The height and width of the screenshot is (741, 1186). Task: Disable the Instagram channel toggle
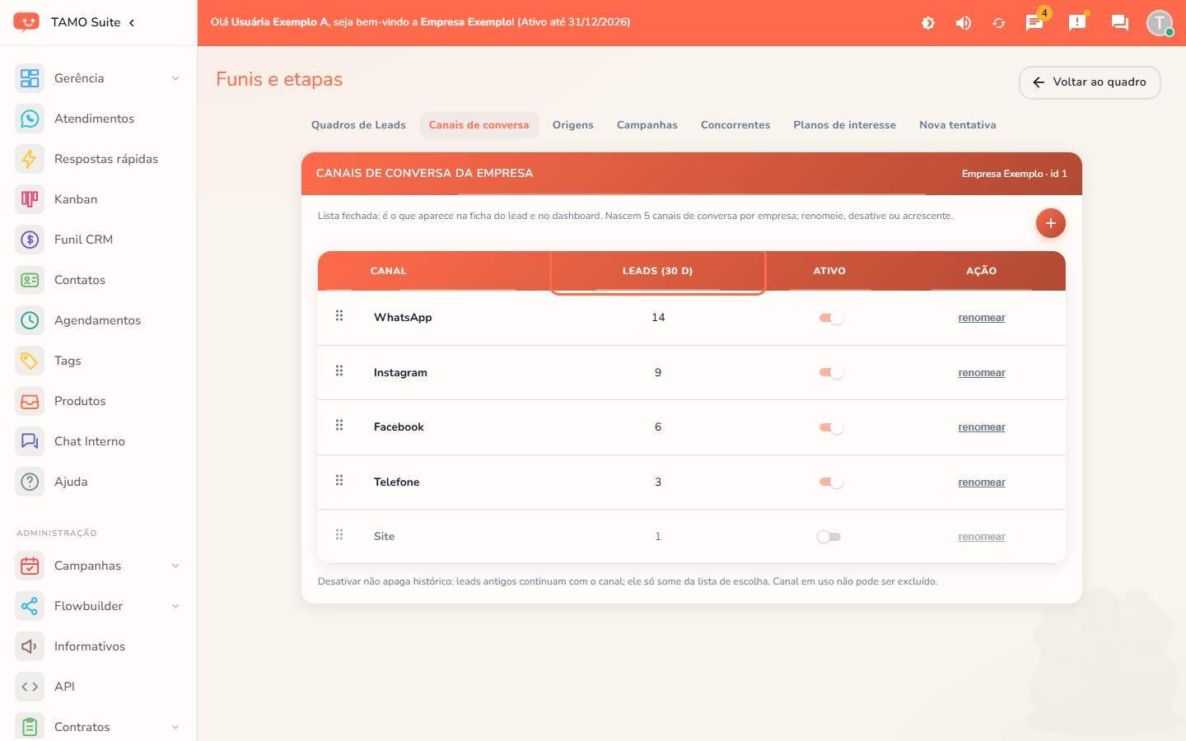point(830,373)
